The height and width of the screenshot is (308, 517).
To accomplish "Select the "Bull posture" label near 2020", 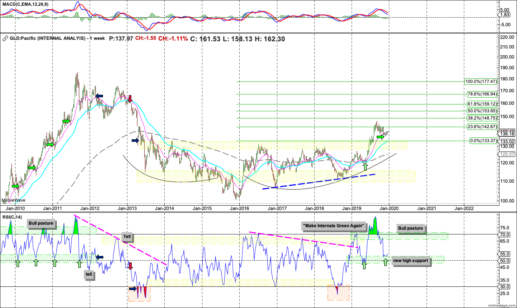I will [x=410, y=228].
